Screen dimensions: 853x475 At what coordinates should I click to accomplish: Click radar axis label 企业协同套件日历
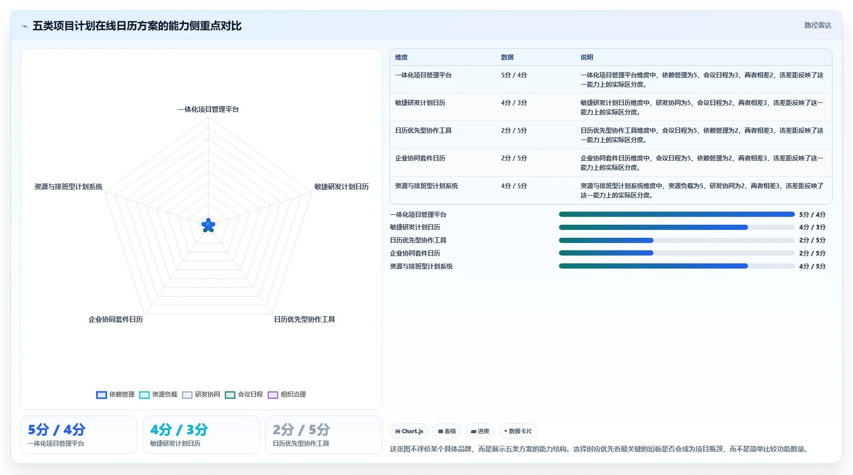pyautogui.click(x=115, y=319)
